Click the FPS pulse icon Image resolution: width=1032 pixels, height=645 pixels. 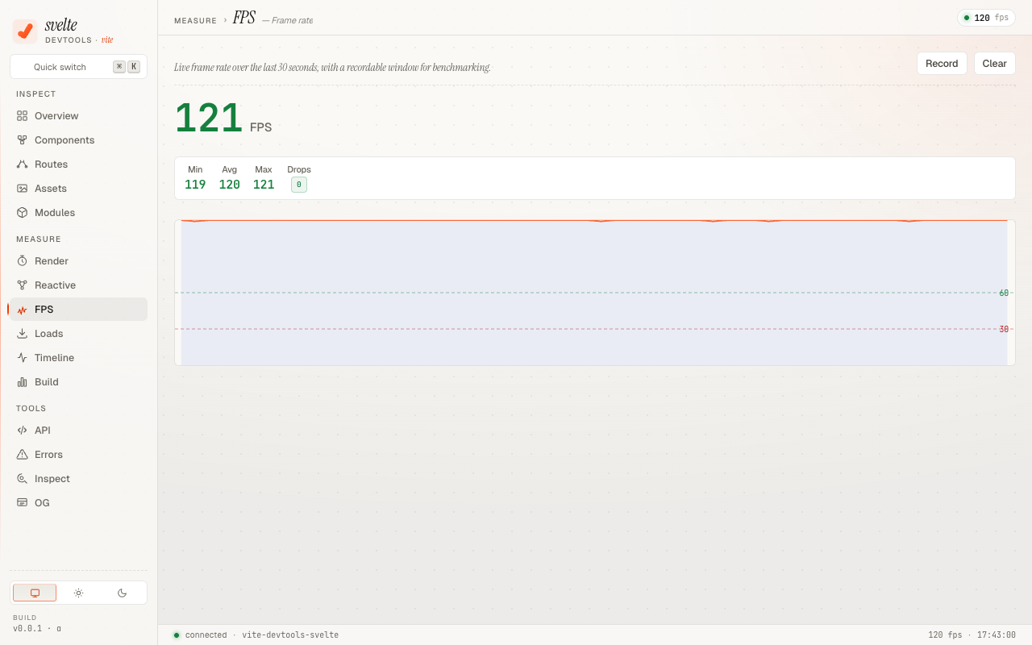point(23,310)
